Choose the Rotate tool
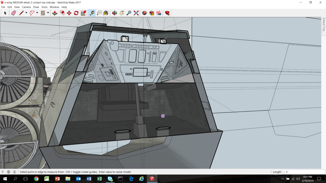Viewport: 326px width, 183px height. coord(76,13)
